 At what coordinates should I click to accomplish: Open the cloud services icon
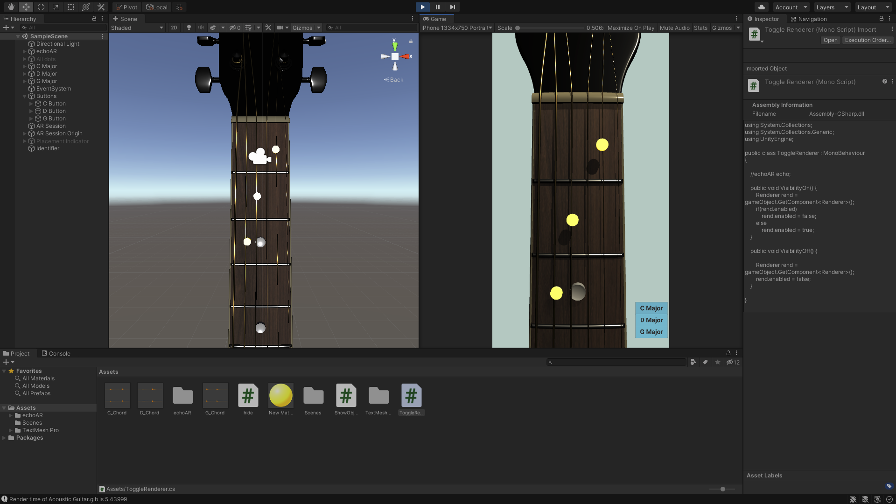pos(762,7)
